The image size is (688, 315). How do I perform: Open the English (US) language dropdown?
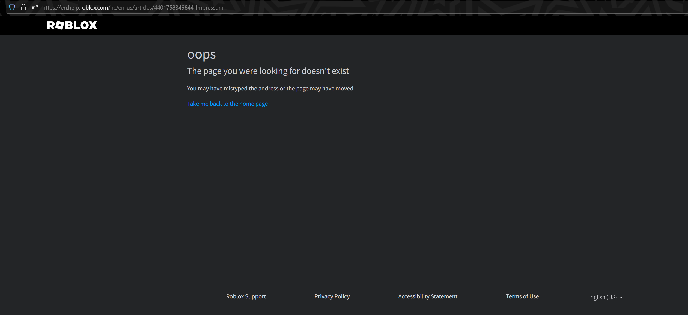(604, 297)
